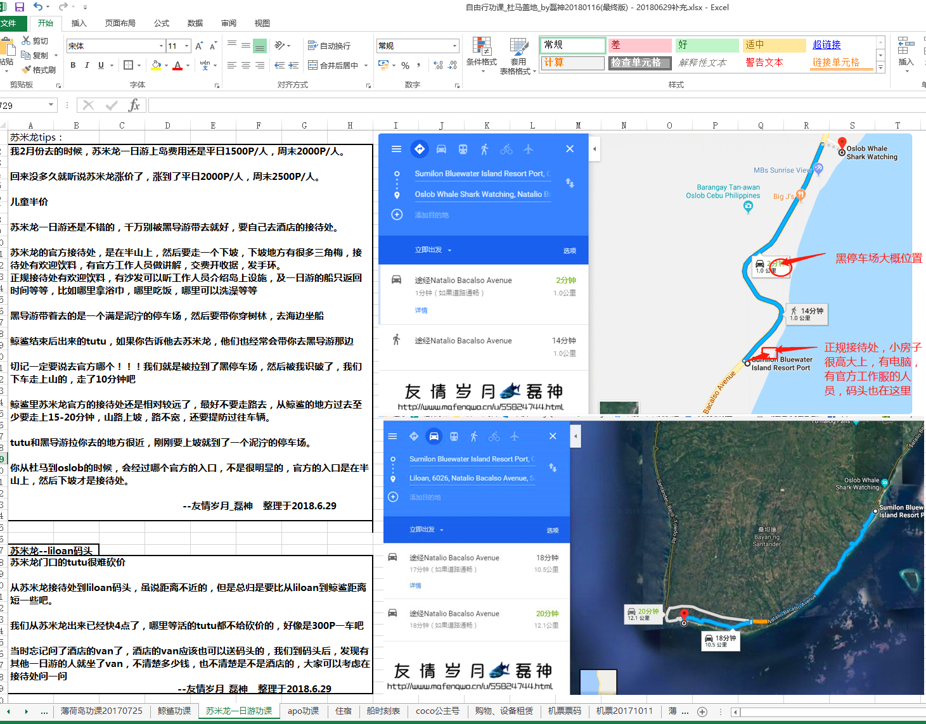Toggle bottom vertical alignment
The height and width of the screenshot is (724, 926).
pos(260,46)
